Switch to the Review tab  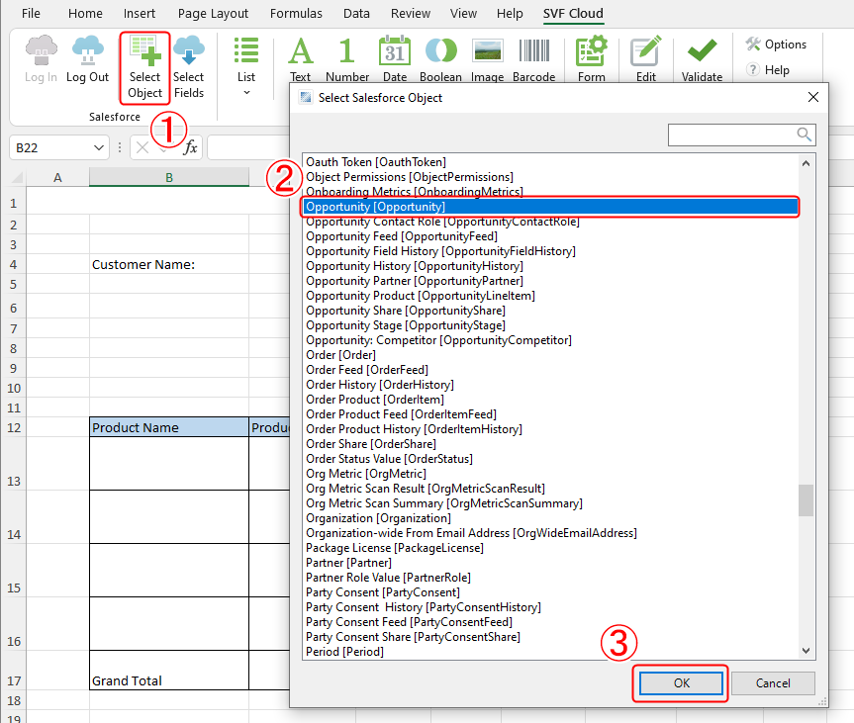[410, 13]
